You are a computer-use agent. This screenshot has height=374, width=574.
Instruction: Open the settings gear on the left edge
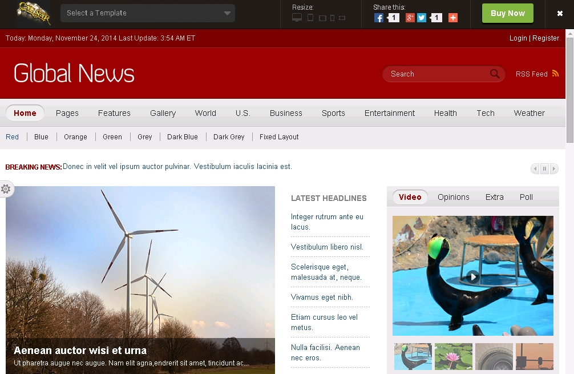point(6,189)
